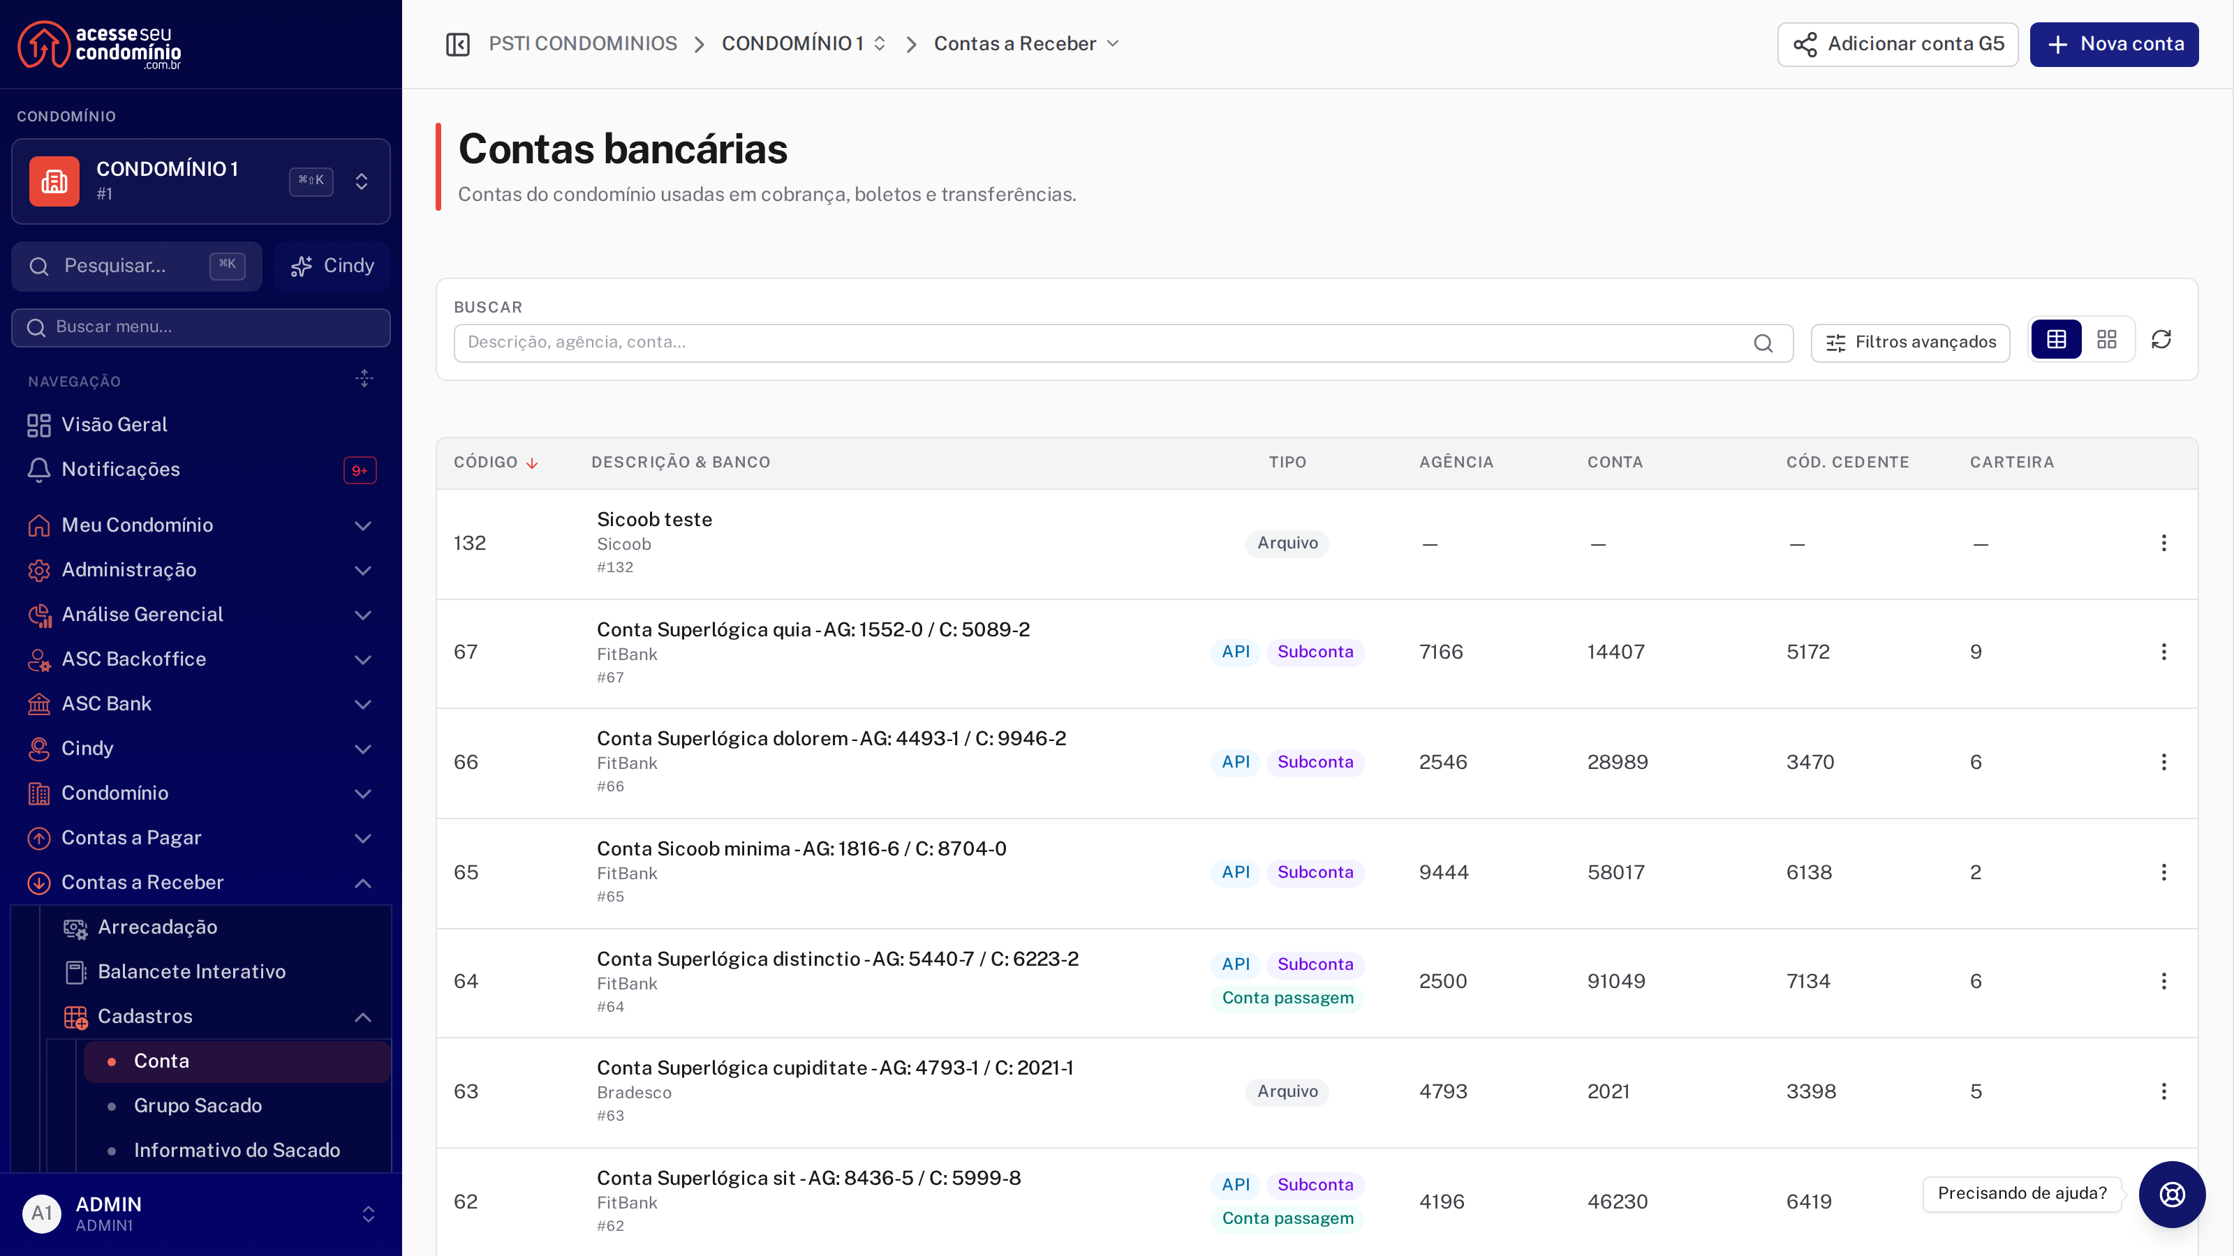The height and width of the screenshot is (1256, 2234).
Task: Click Subconta tag on account 66 row
Action: coord(1315,762)
